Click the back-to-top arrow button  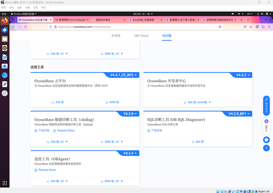pos(266,148)
